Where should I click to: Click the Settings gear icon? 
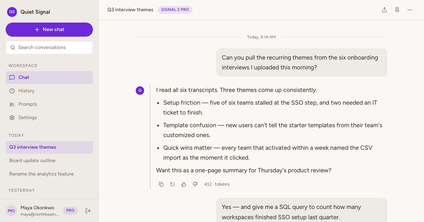12,118
